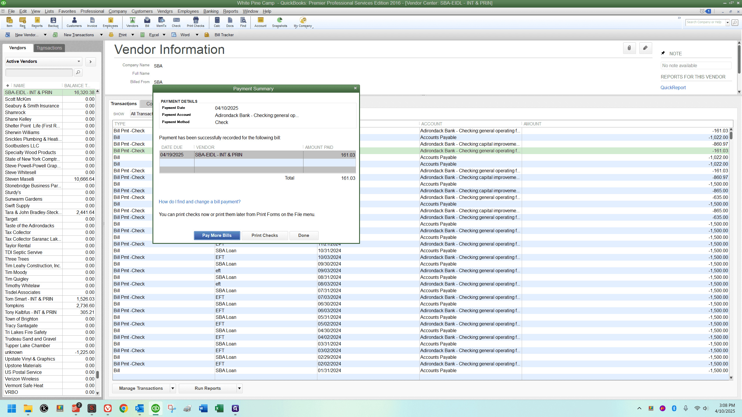Open Excel from the Windows taskbar
Screen dimensions: 742x417
click(219, 408)
